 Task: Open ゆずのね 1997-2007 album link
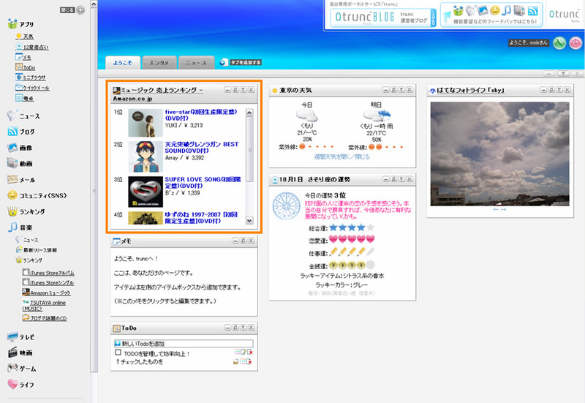201,217
